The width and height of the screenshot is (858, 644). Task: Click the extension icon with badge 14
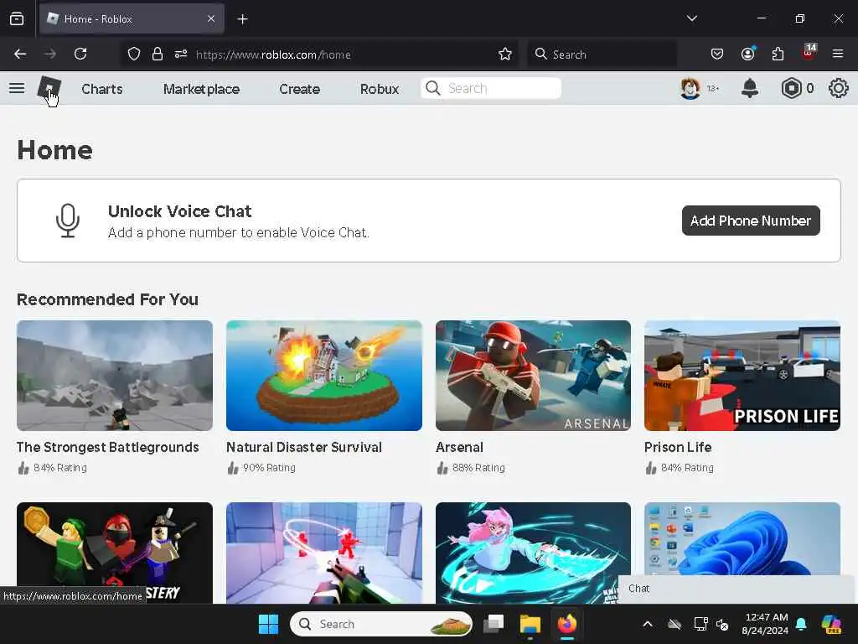pos(809,53)
